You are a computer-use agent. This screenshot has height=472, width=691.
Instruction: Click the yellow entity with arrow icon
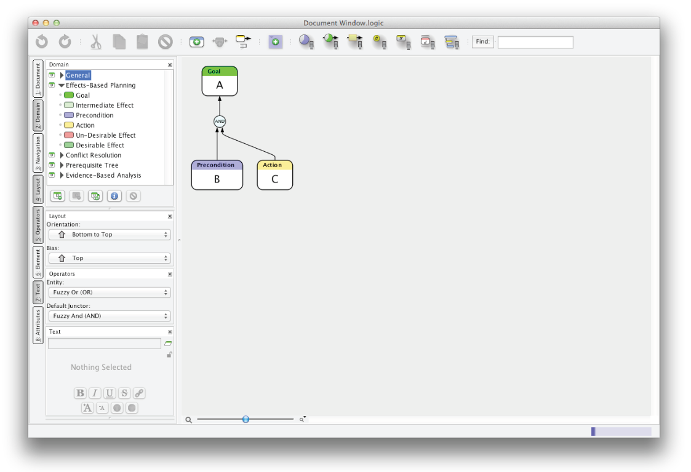click(x=243, y=42)
